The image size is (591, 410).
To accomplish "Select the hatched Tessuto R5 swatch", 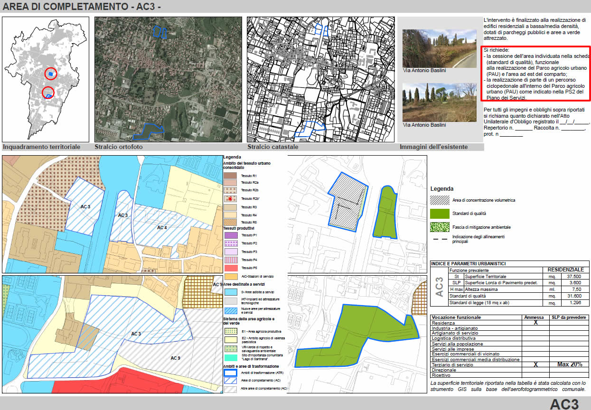I will tap(230, 222).
